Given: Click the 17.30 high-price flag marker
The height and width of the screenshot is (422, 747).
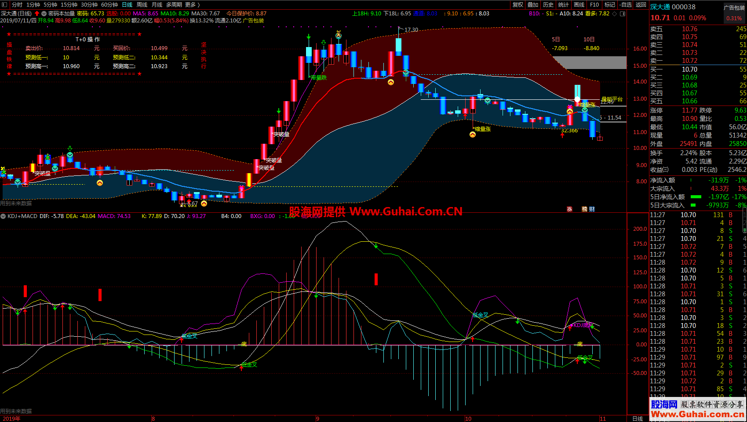Looking at the screenshot, I should click(x=408, y=30).
